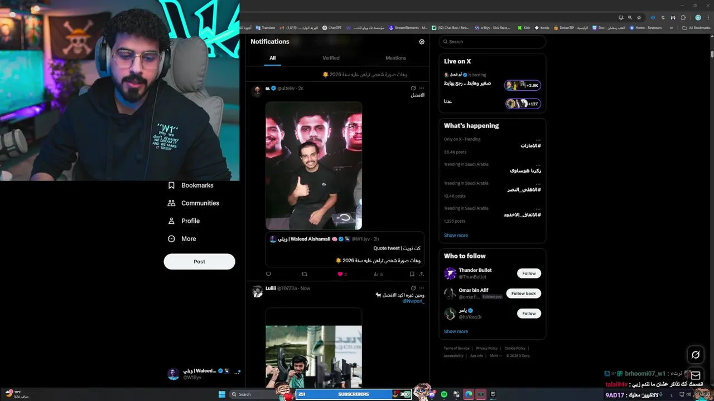
Task: Open Cookie Policy link
Action: click(x=515, y=348)
